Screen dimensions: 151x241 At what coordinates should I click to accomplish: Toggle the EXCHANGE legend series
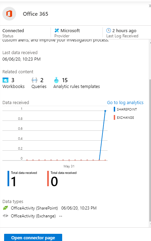(x=124, y=117)
